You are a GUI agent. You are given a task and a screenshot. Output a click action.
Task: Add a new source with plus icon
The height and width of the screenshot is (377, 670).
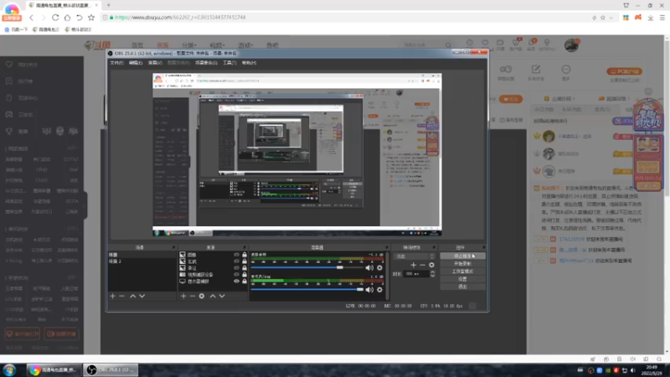point(183,296)
